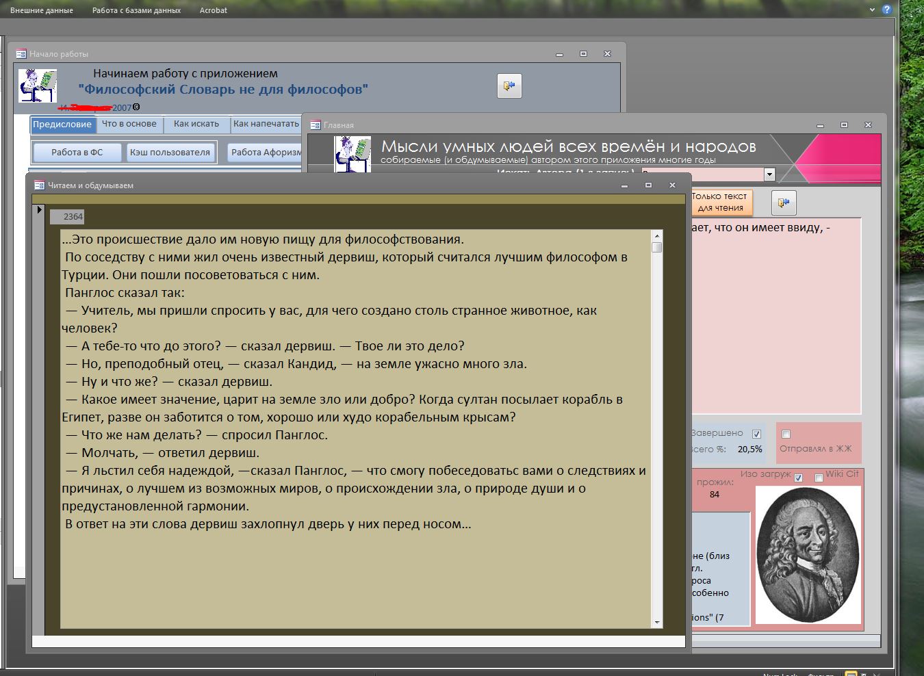Select the Что в основе tab
This screenshot has height=676, width=924.
click(129, 124)
